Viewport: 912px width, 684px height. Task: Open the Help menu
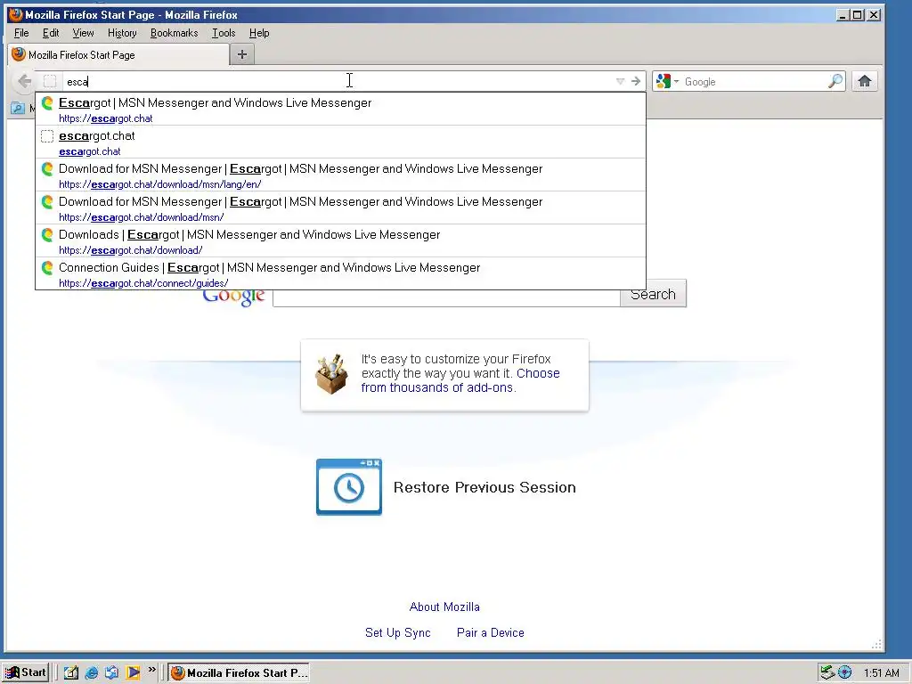[259, 33]
